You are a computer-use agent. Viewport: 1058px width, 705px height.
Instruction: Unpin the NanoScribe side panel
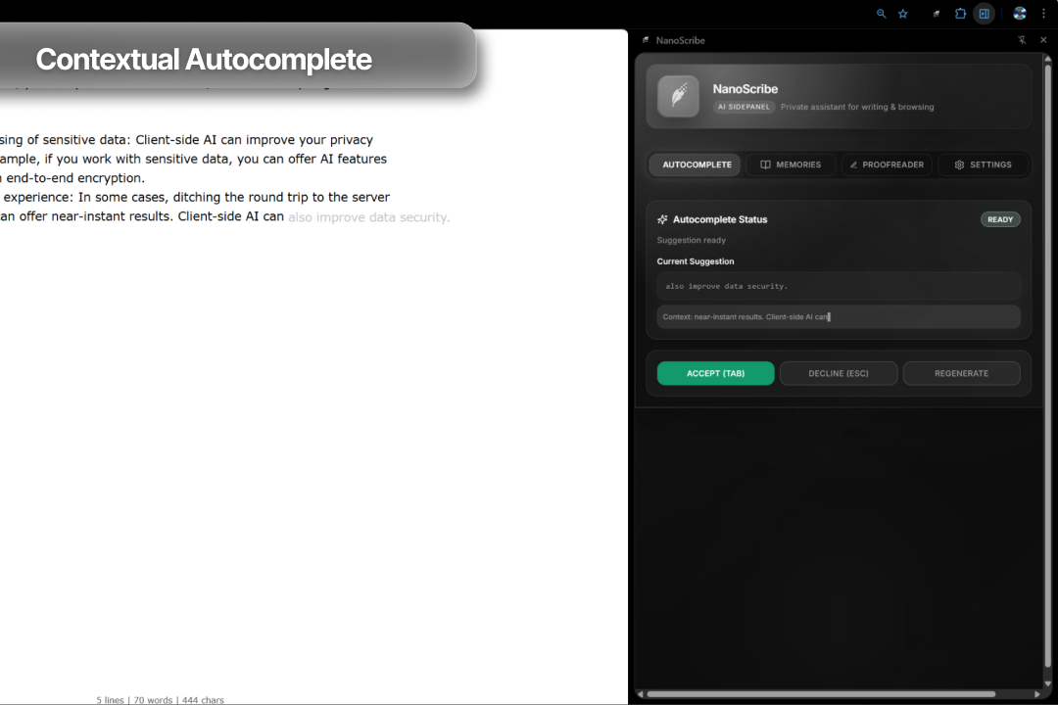click(x=1022, y=40)
